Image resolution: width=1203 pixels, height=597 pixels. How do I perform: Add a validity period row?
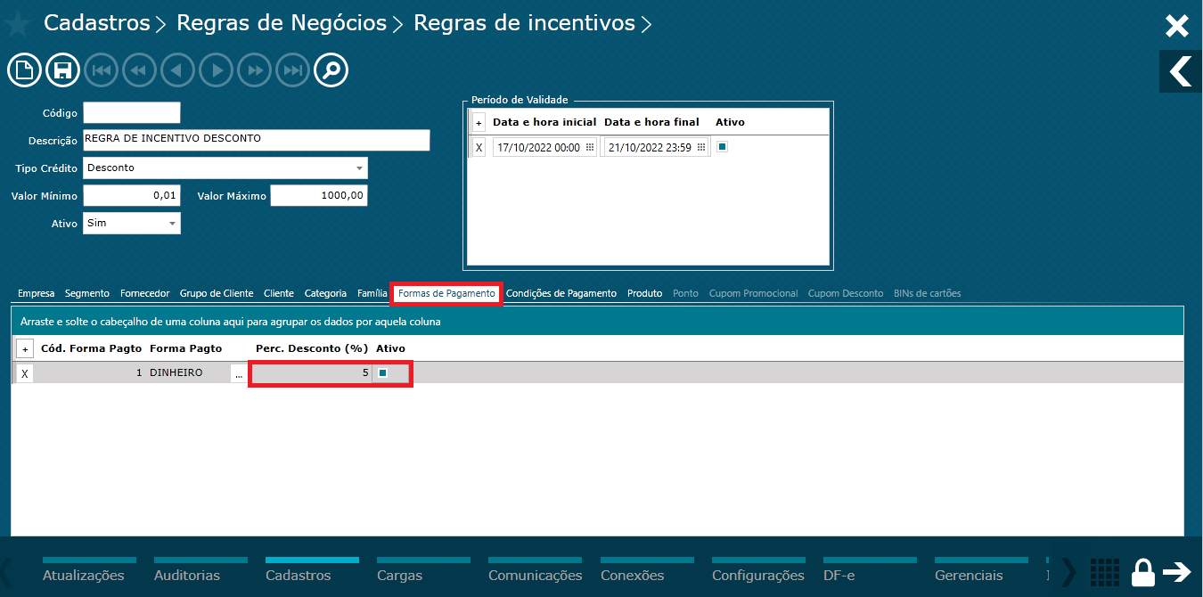point(479,122)
